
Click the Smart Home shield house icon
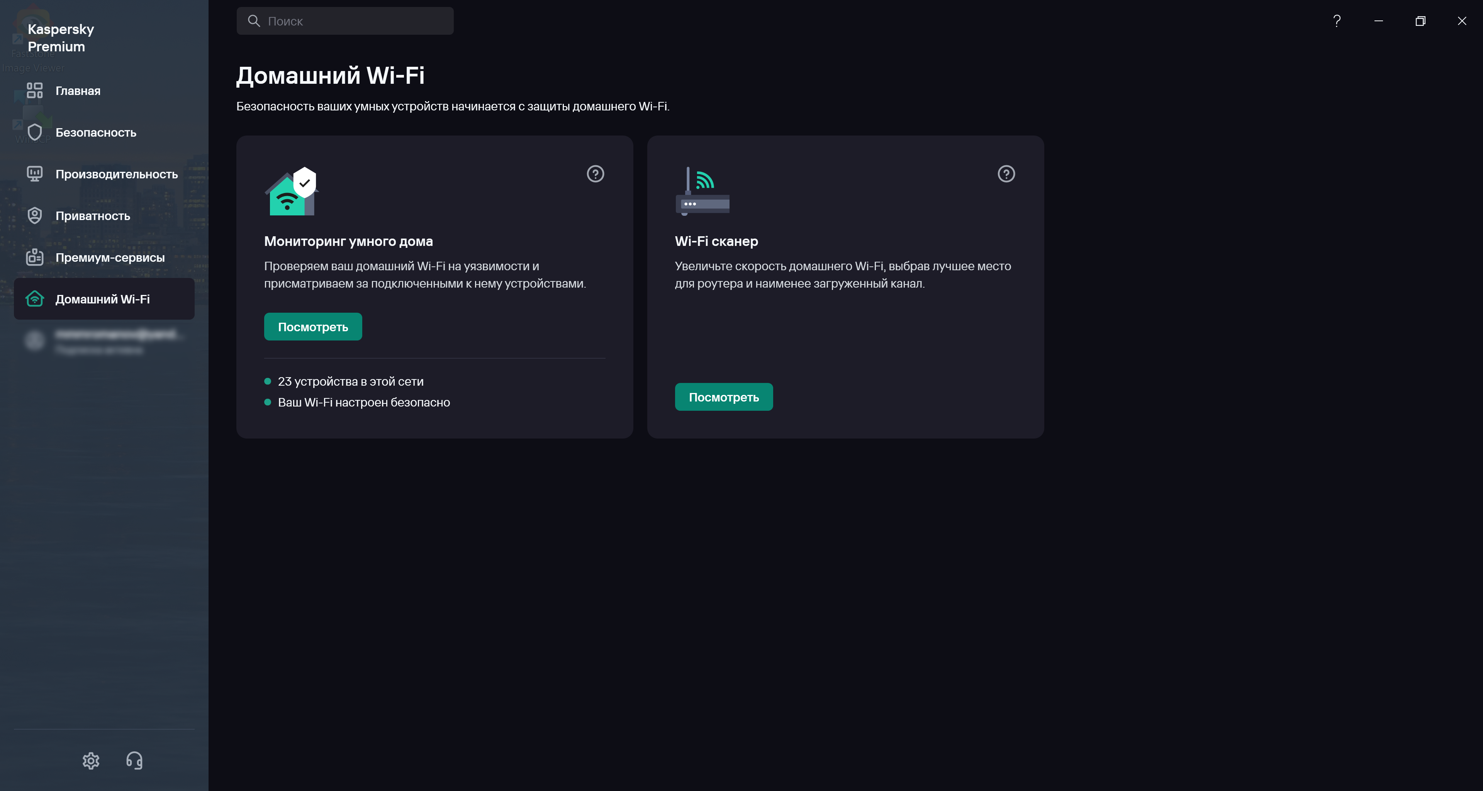point(291,191)
